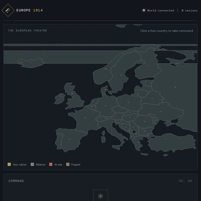Click THE EUROPEAN THEATRE heading
Viewport: 201px width, 201px height.
tap(27, 30)
